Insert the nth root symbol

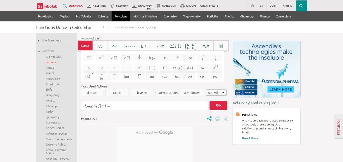(x=127, y=58)
